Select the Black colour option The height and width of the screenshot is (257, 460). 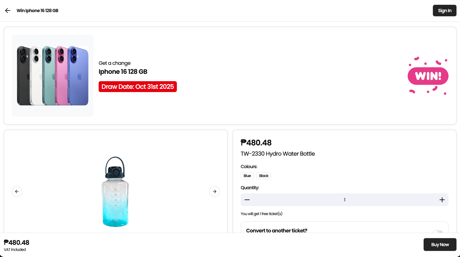tap(263, 175)
